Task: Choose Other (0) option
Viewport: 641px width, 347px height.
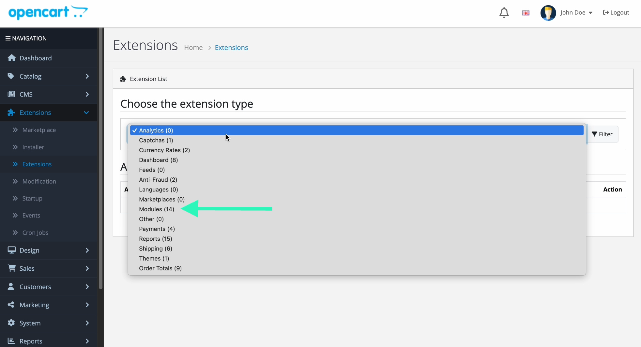Action: (x=357, y=219)
